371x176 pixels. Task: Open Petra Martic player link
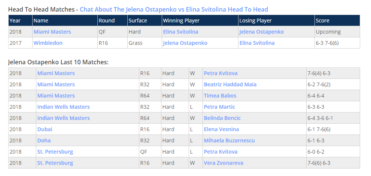[219, 107]
